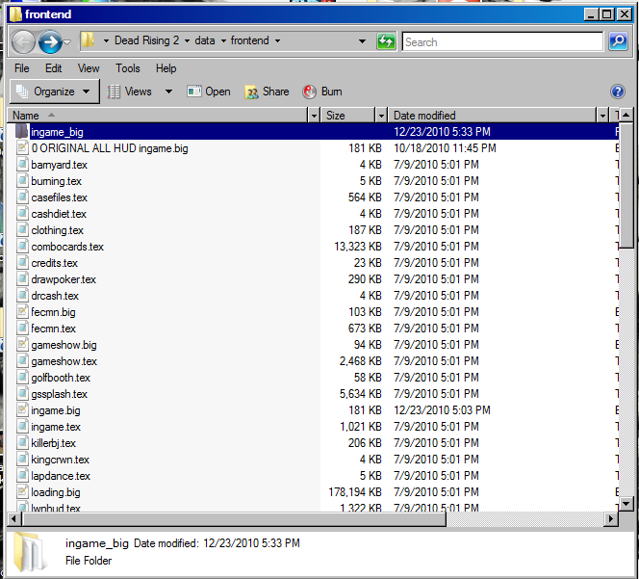The width and height of the screenshot is (639, 579).
Task: Open the View menu
Action: click(x=89, y=68)
